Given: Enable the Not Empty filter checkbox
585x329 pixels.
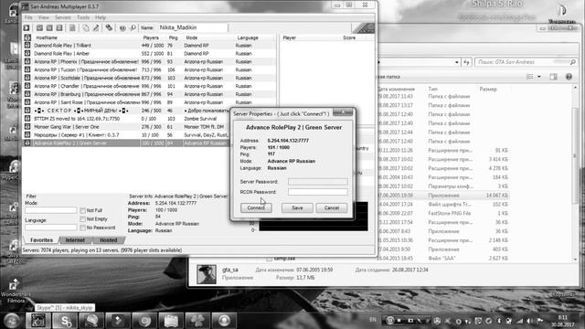Looking at the screenshot, I should 82,219.
